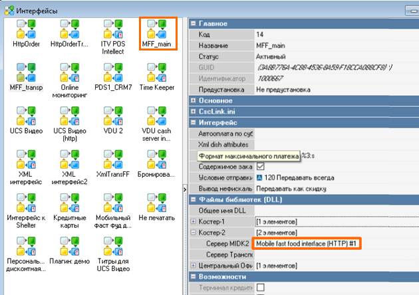Collapse the Главное section
Viewport: 419px width, 295px height.
[x=194, y=24]
